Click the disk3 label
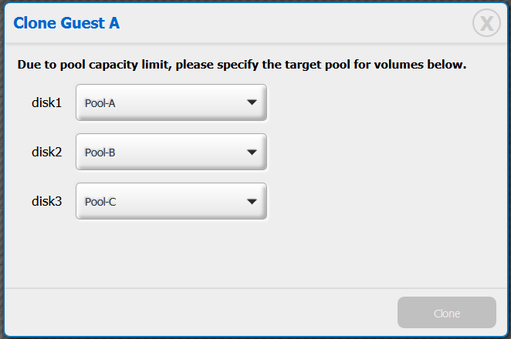The image size is (511, 339). pos(46,201)
